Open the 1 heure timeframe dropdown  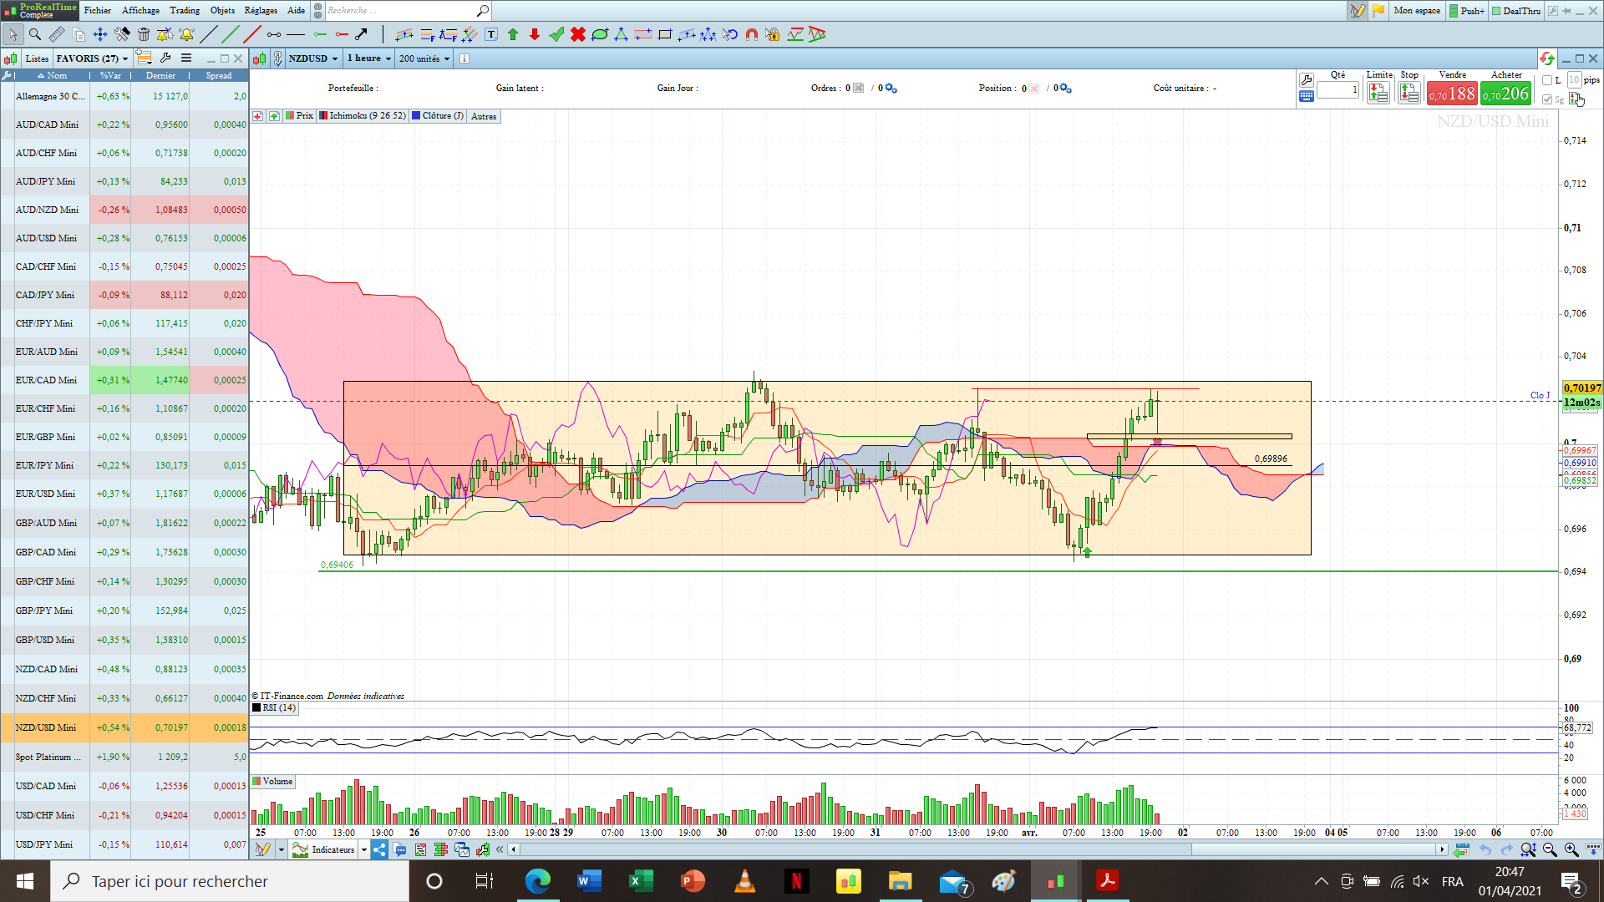coord(368,58)
